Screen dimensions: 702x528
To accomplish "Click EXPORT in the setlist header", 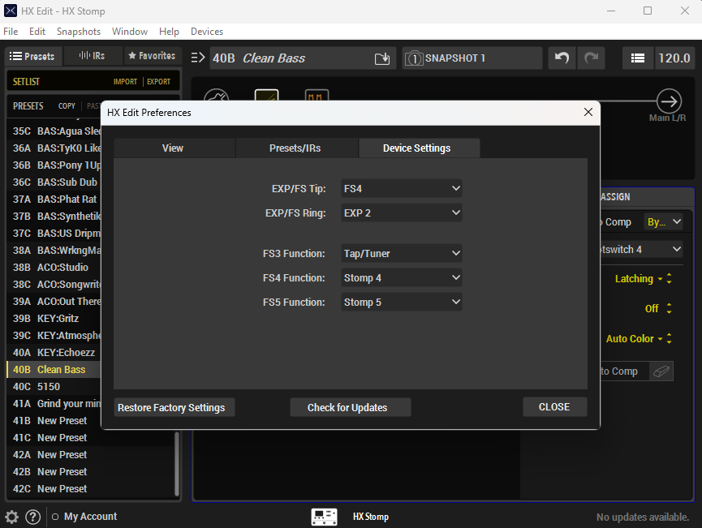I will tap(158, 81).
